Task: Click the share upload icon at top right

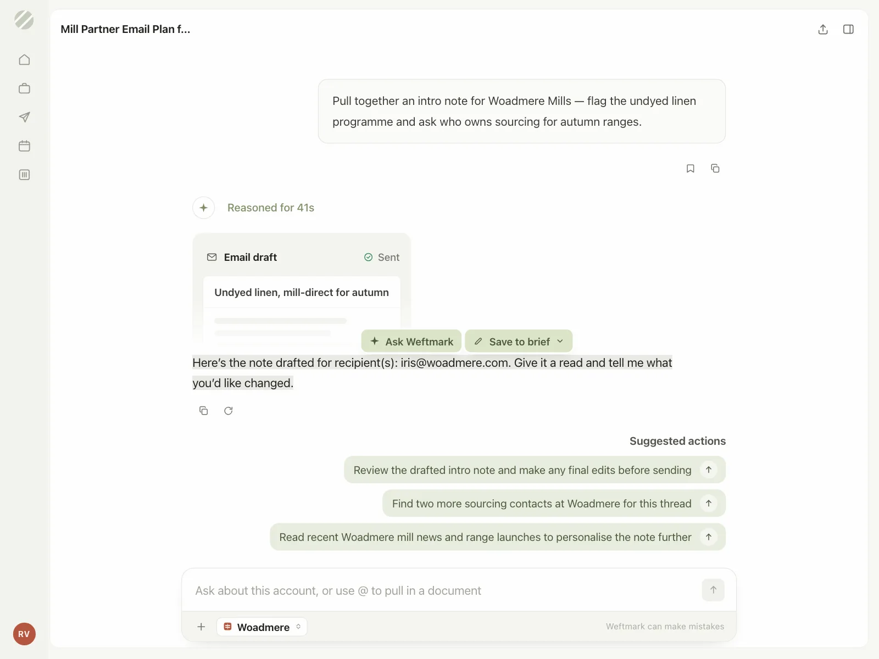Action: click(823, 29)
